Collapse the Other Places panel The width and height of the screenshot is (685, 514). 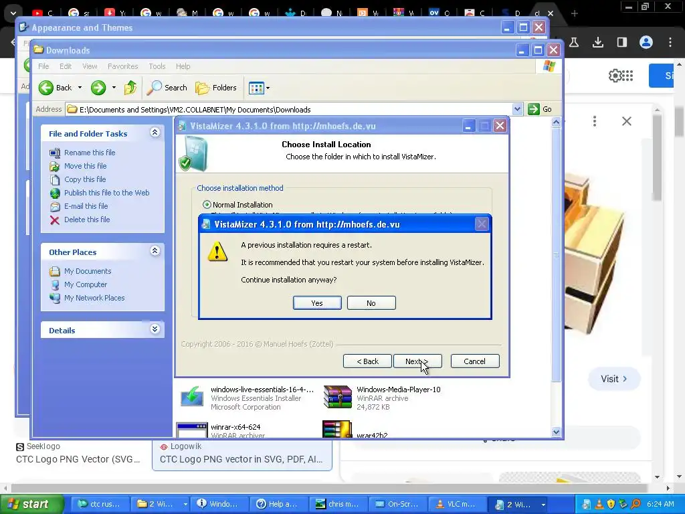155,251
